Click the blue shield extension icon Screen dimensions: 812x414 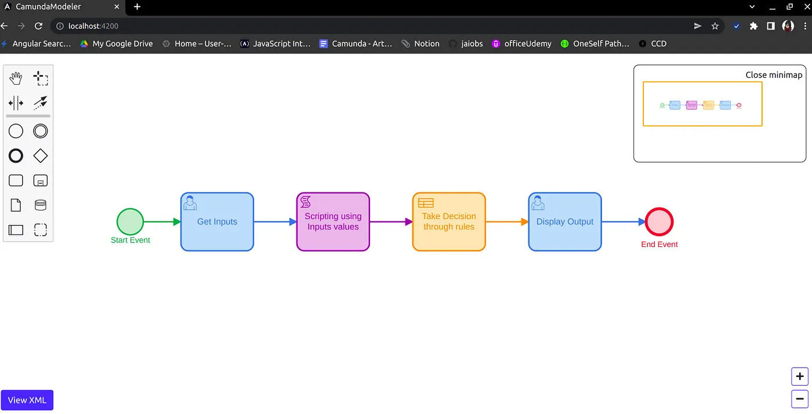pos(736,26)
